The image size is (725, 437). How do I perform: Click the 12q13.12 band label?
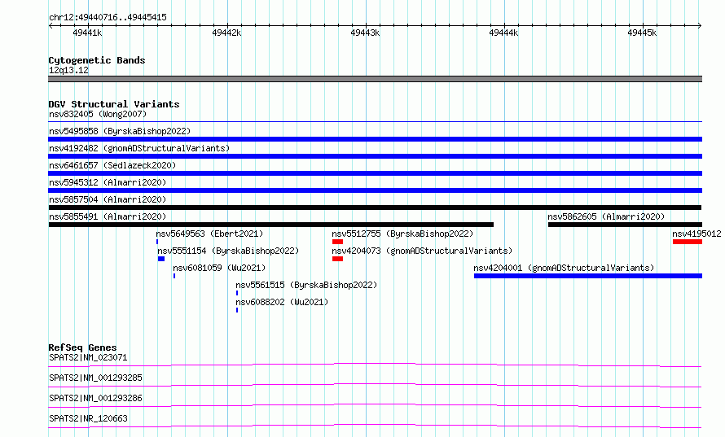(68, 70)
